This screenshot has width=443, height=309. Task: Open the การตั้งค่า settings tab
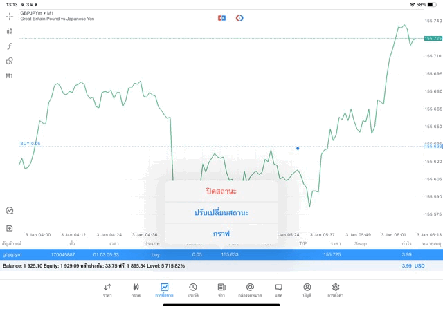336,290
